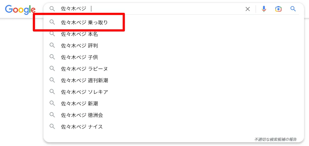Choose suggestion 佐々木ベジ 徳洲会
Screen dimensions: 309x146
click(173, 115)
